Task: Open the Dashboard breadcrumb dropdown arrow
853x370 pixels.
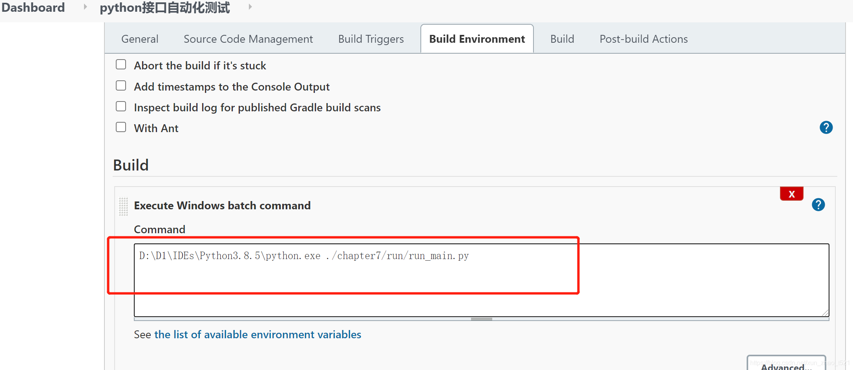Action: pyautogui.click(x=85, y=7)
